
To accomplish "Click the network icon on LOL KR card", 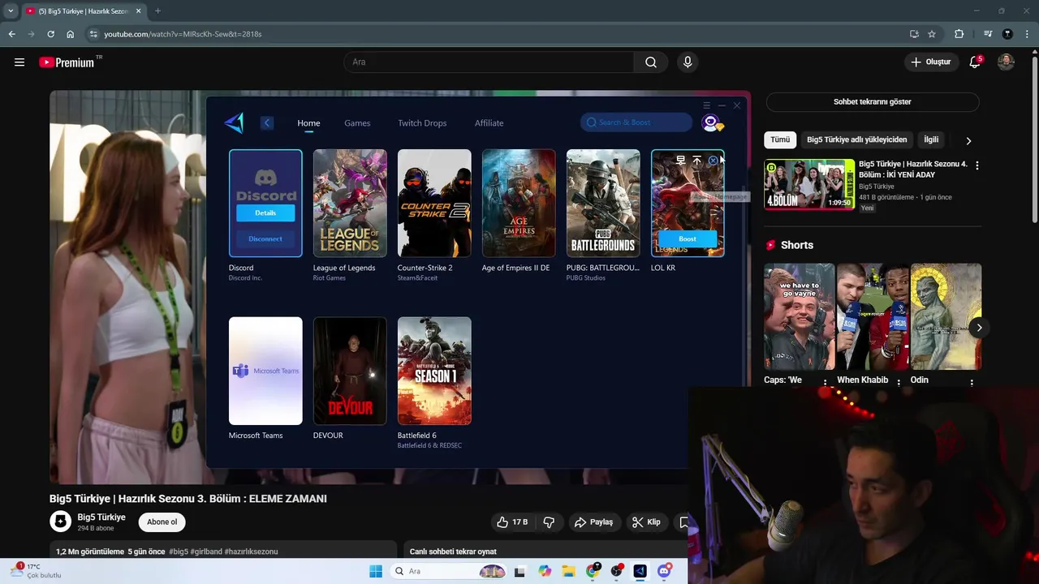I will [680, 161].
